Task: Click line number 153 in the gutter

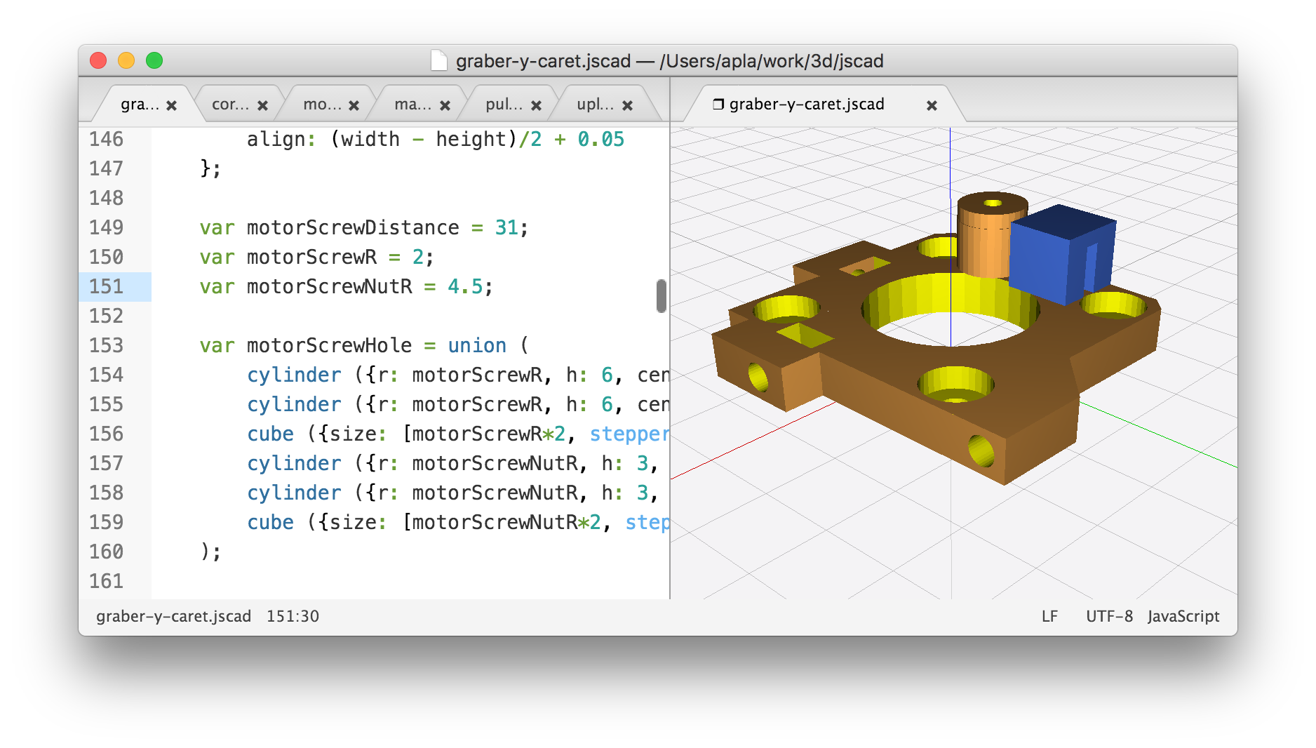Action: tap(106, 345)
